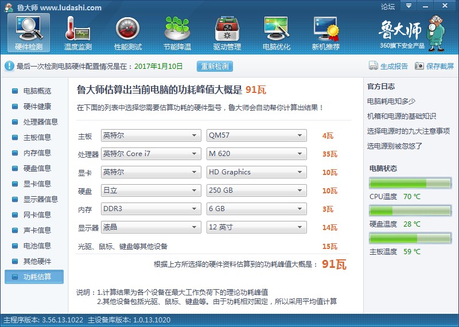
Task: Minimize the 鲁大师 window
Action: click(425, 6)
